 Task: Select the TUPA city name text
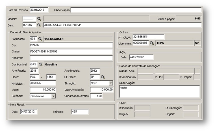pyautogui.click(x=160, y=43)
